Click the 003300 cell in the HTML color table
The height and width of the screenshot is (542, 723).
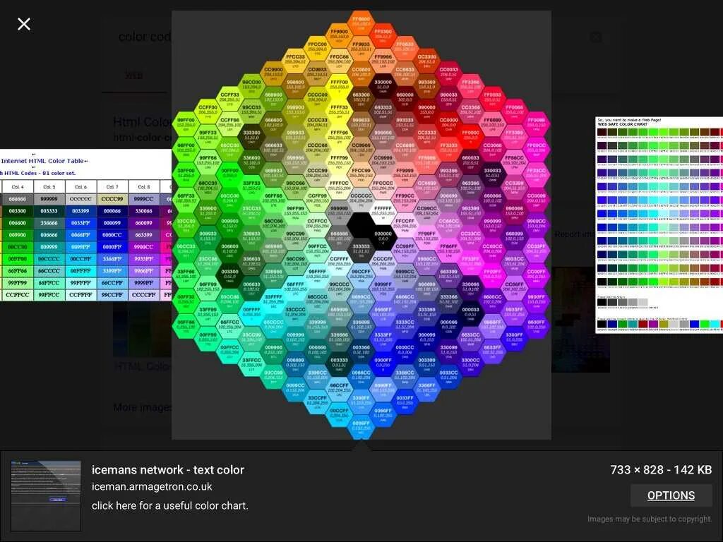(x=18, y=211)
